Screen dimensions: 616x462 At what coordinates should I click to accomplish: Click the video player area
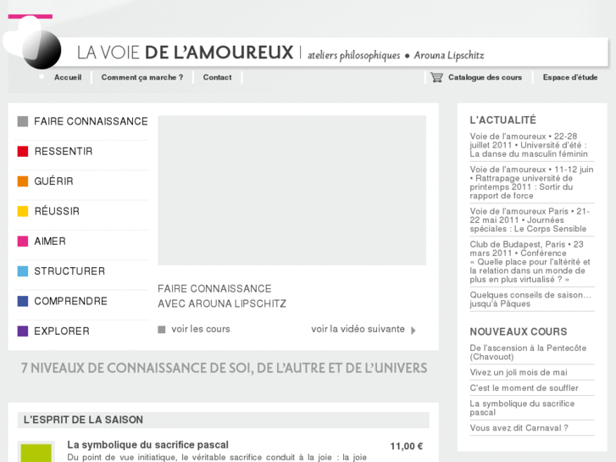pyautogui.click(x=291, y=190)
